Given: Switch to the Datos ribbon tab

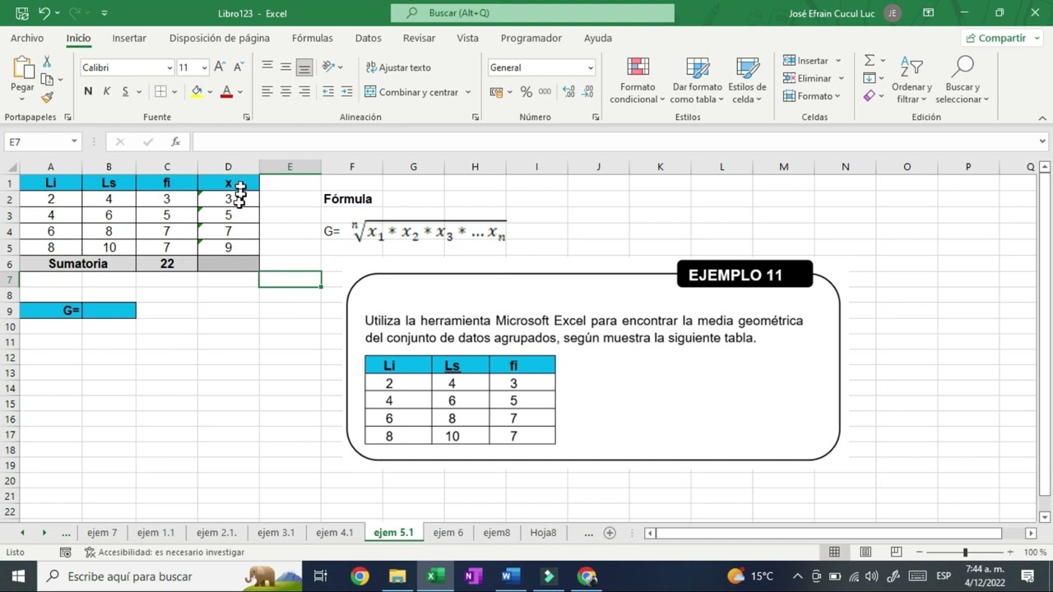Looking at the screenshot, I should coord(368,38).
